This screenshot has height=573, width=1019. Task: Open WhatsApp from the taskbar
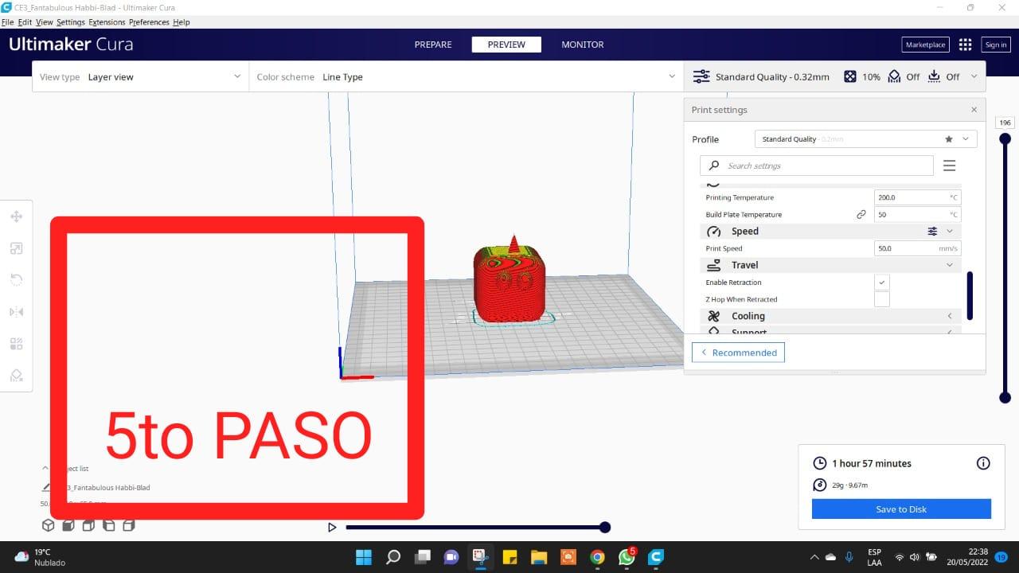[627, 557]
